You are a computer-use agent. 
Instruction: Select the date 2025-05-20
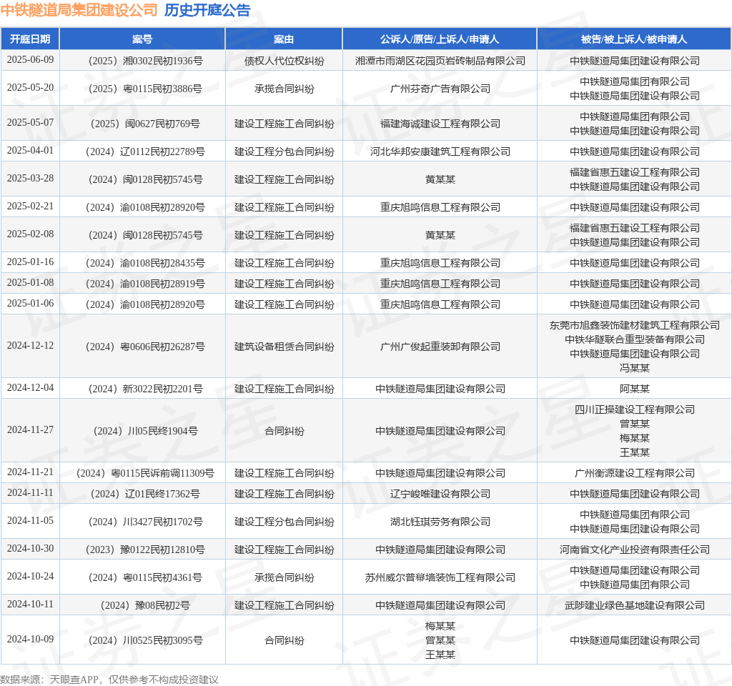(30, 88)
